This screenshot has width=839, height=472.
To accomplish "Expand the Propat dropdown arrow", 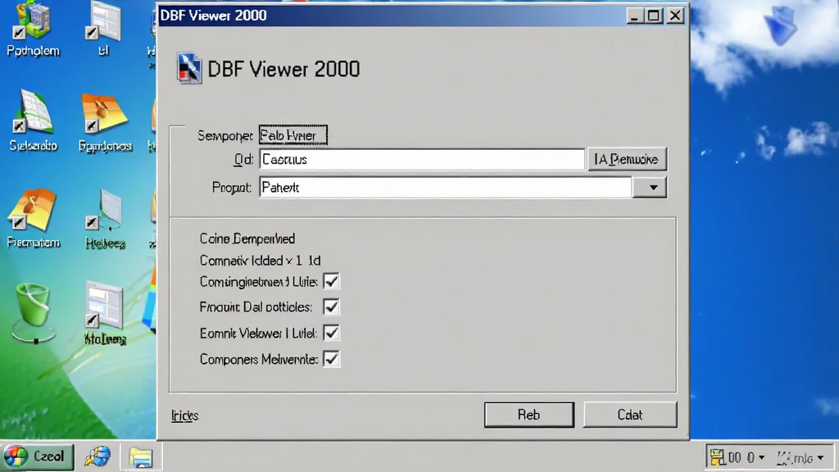I will 650,188.
